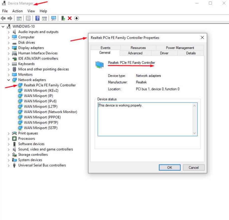Click the Sound, video and game controllers icon
Viewport: 229px width, 220px height.
14,149
